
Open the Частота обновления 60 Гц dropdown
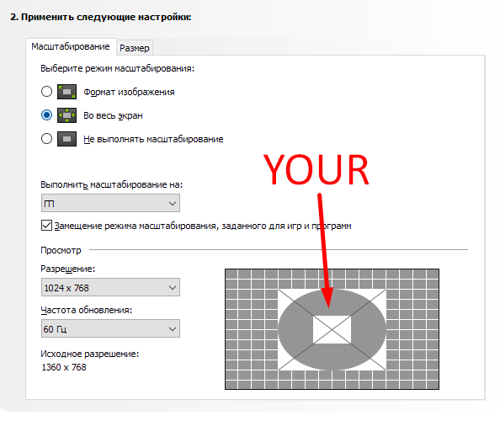pyautogui.click(x=110, y=328)
